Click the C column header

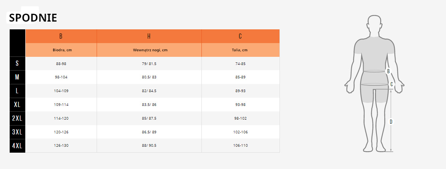pyautogui.click(x=240, y=36)
